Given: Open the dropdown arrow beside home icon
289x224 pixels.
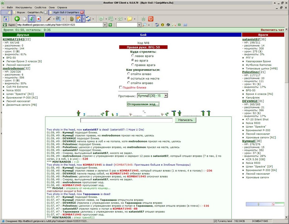Looking at the screenshot, I should [x=84, y=19].
